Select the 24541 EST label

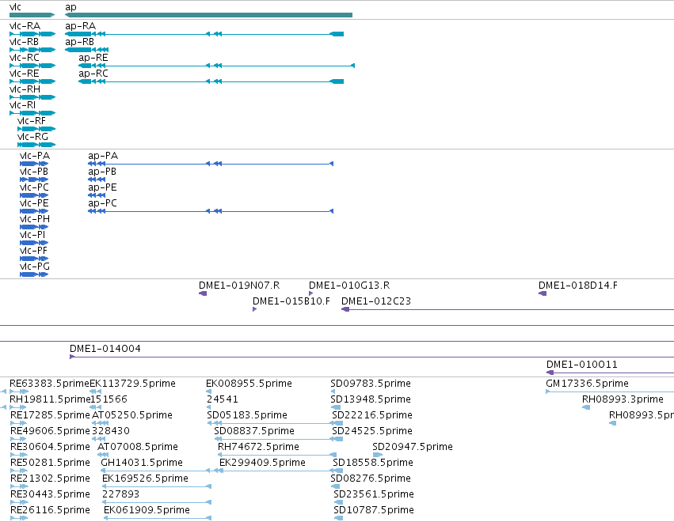coord(223,399)
